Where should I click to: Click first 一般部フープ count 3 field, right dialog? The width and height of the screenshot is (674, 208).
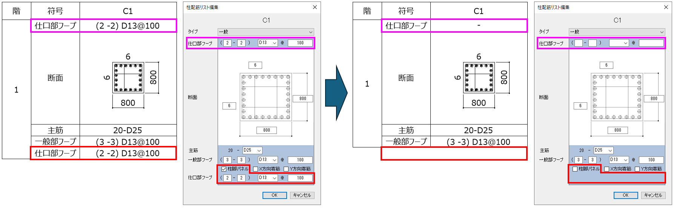(x=579, y=160)
